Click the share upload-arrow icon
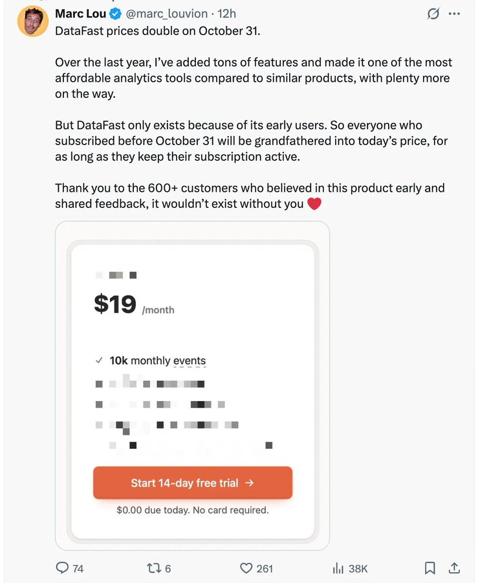Viewport: 478px width, 583px height. point(455,568)
